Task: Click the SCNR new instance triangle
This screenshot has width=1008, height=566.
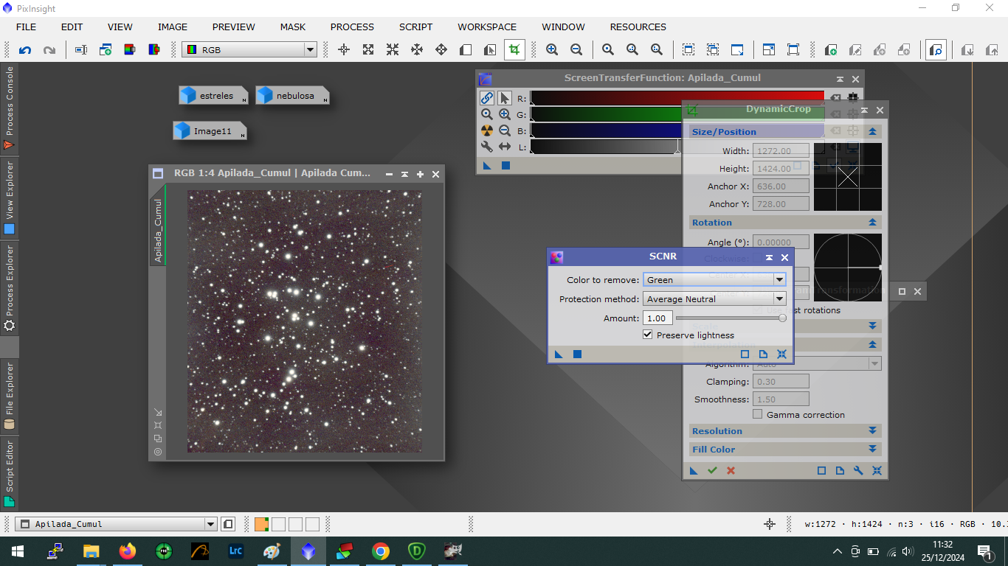Action: 559,354
